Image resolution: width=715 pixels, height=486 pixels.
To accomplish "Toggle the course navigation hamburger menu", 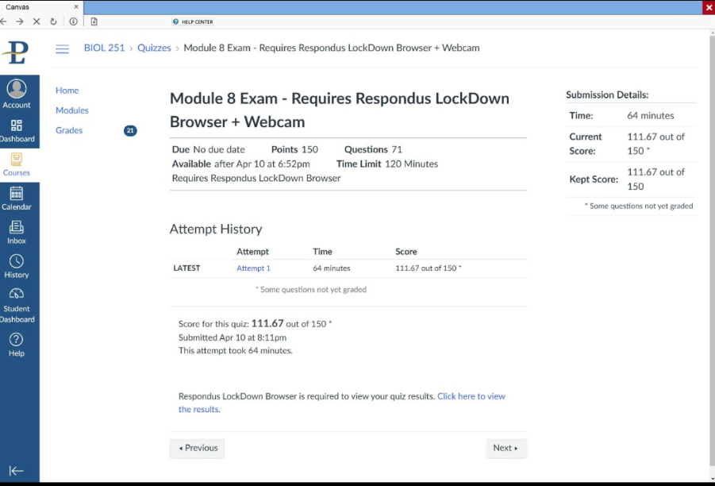I will click(62, 48).
